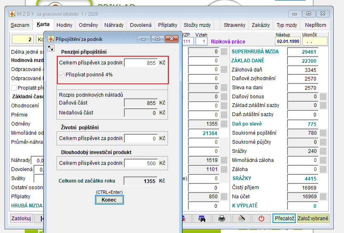Switch to the Dovolená tab
Screen dimensions: 344x233
(140, 25)
